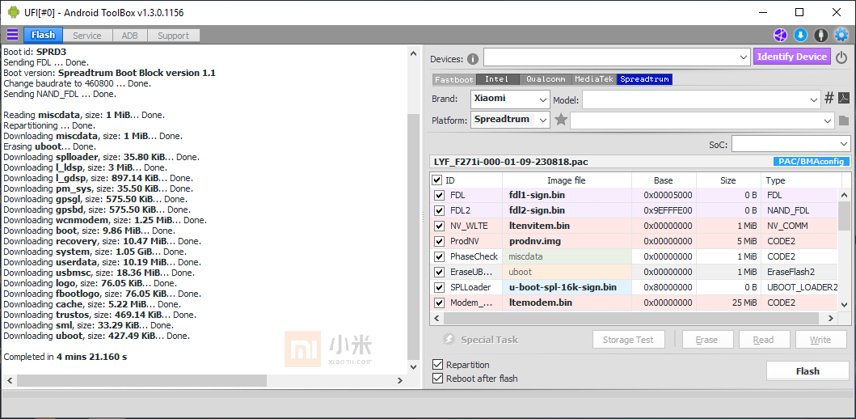
Task: Click the blue download arrow icon
Action: pos(800,36)
